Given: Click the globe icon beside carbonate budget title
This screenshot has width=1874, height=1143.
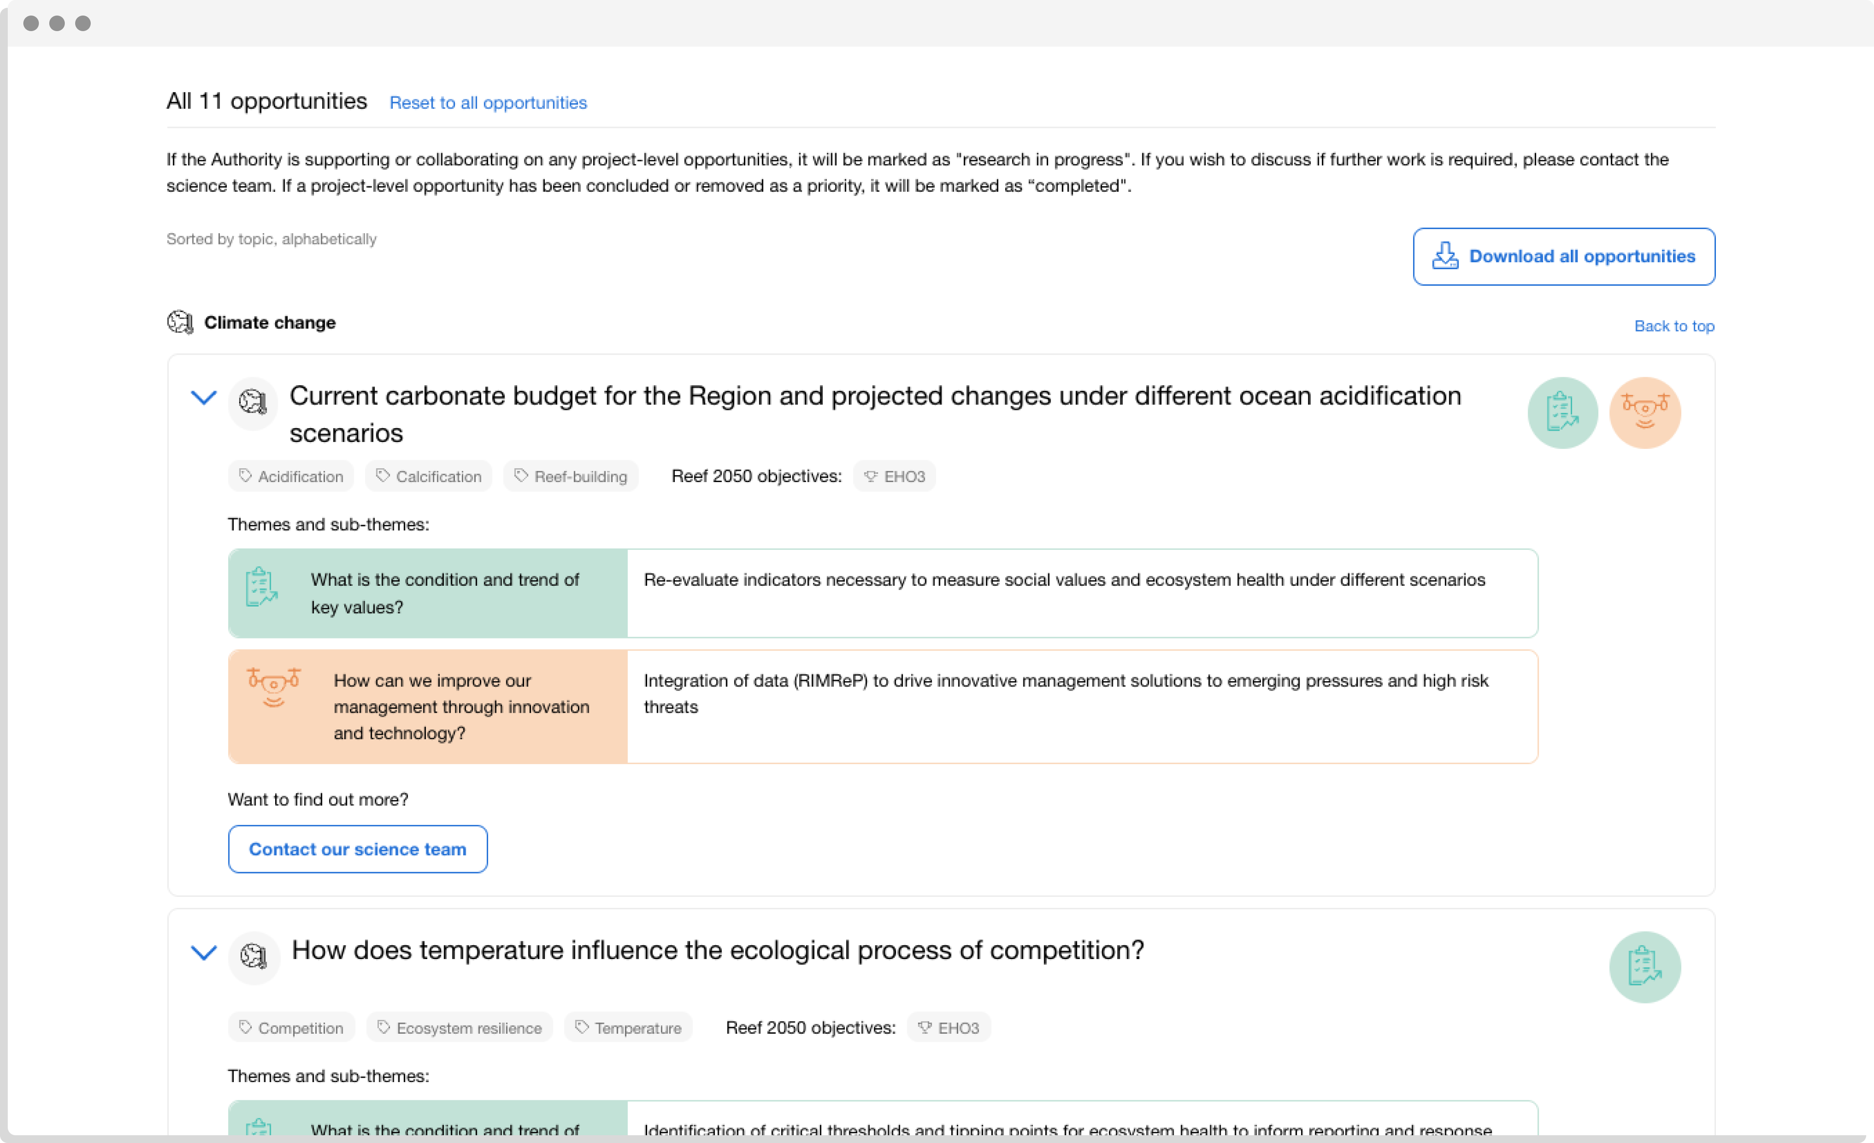Looking at the screenshot, I should 253,402.
